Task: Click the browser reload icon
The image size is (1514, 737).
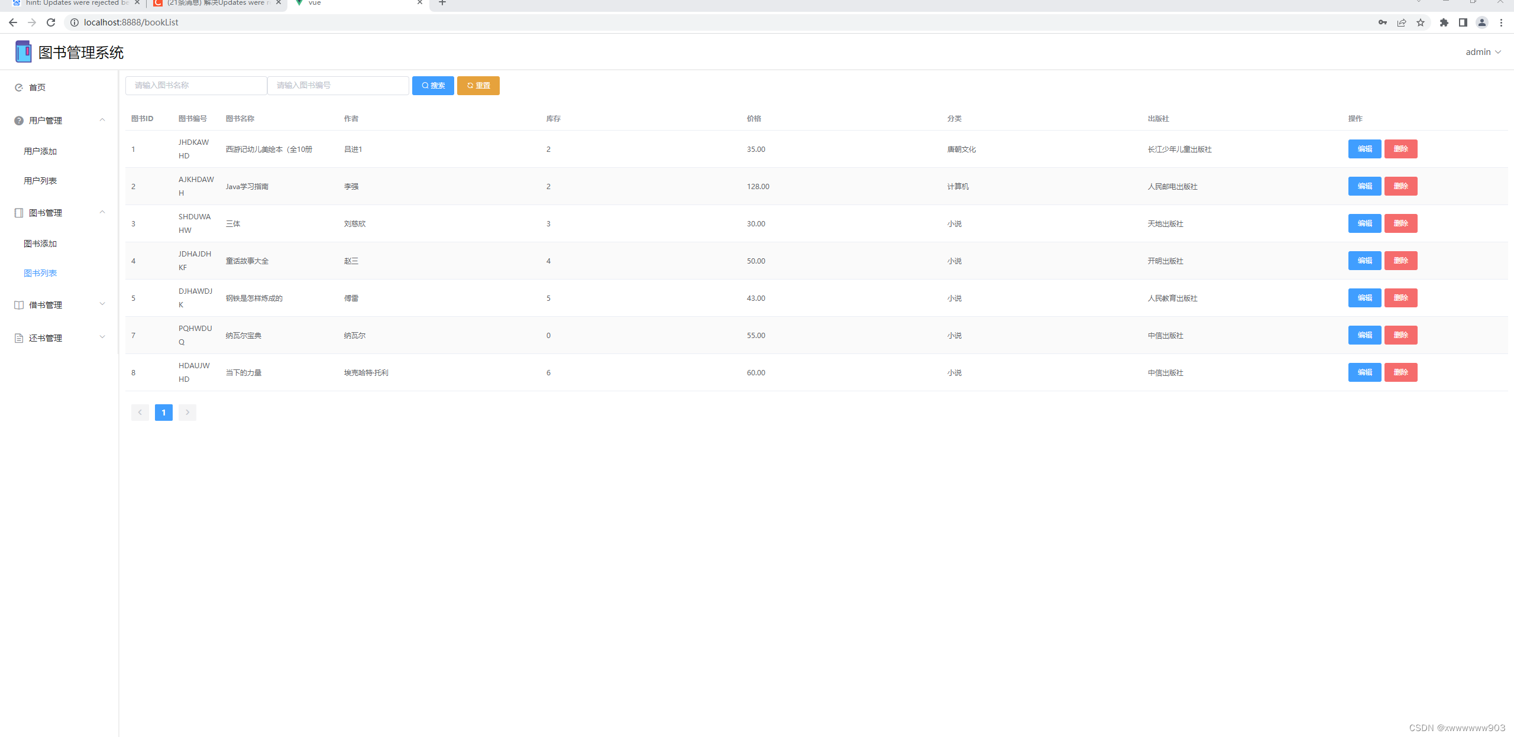Action: [x=51, y=22]
